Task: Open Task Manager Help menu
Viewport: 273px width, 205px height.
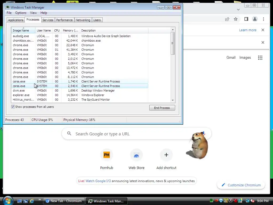Action: click(x=44, y=13)
